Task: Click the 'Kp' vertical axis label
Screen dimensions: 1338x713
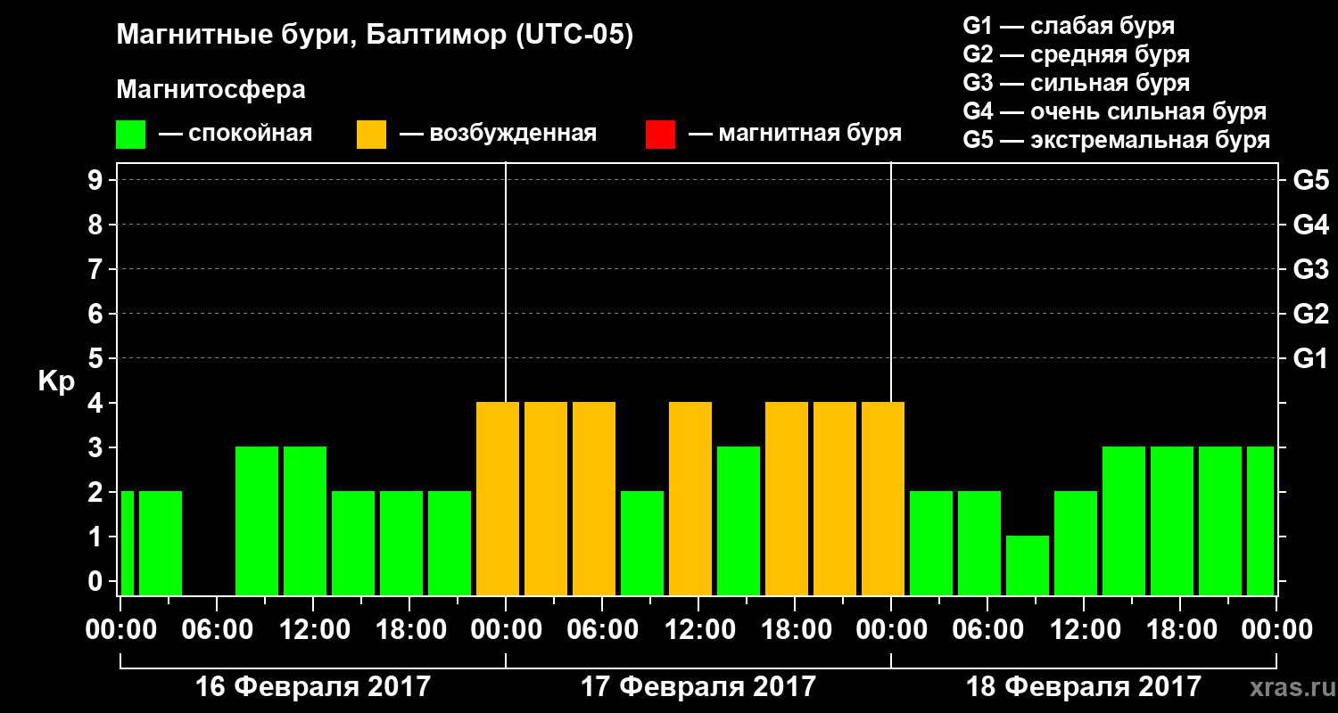Action: (56, 382)
